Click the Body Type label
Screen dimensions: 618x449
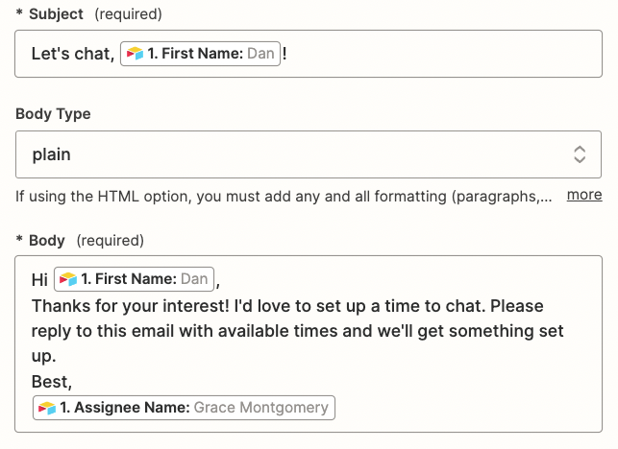(54, 113)
